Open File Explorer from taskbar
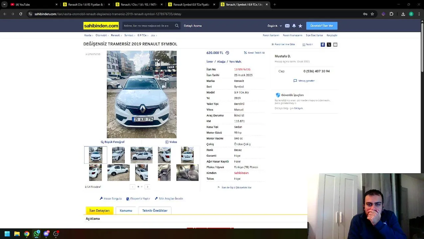The height and width of the screenshot is (239, 424). pyautogui.click(x=17, y=234)
